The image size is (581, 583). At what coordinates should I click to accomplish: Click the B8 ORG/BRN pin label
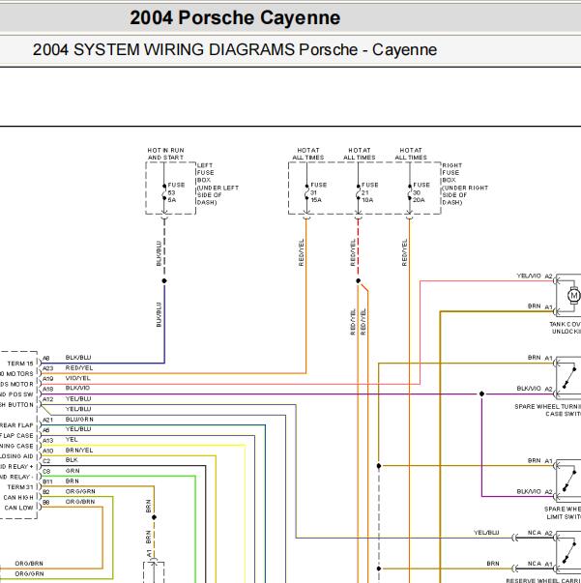69,502
